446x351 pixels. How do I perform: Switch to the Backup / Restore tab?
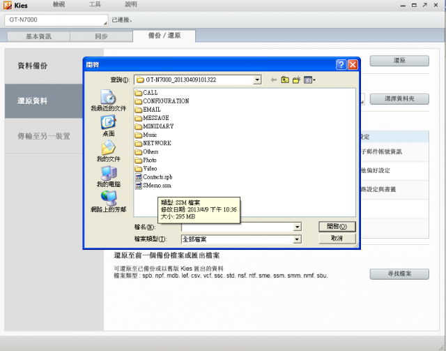click(164, 36)
